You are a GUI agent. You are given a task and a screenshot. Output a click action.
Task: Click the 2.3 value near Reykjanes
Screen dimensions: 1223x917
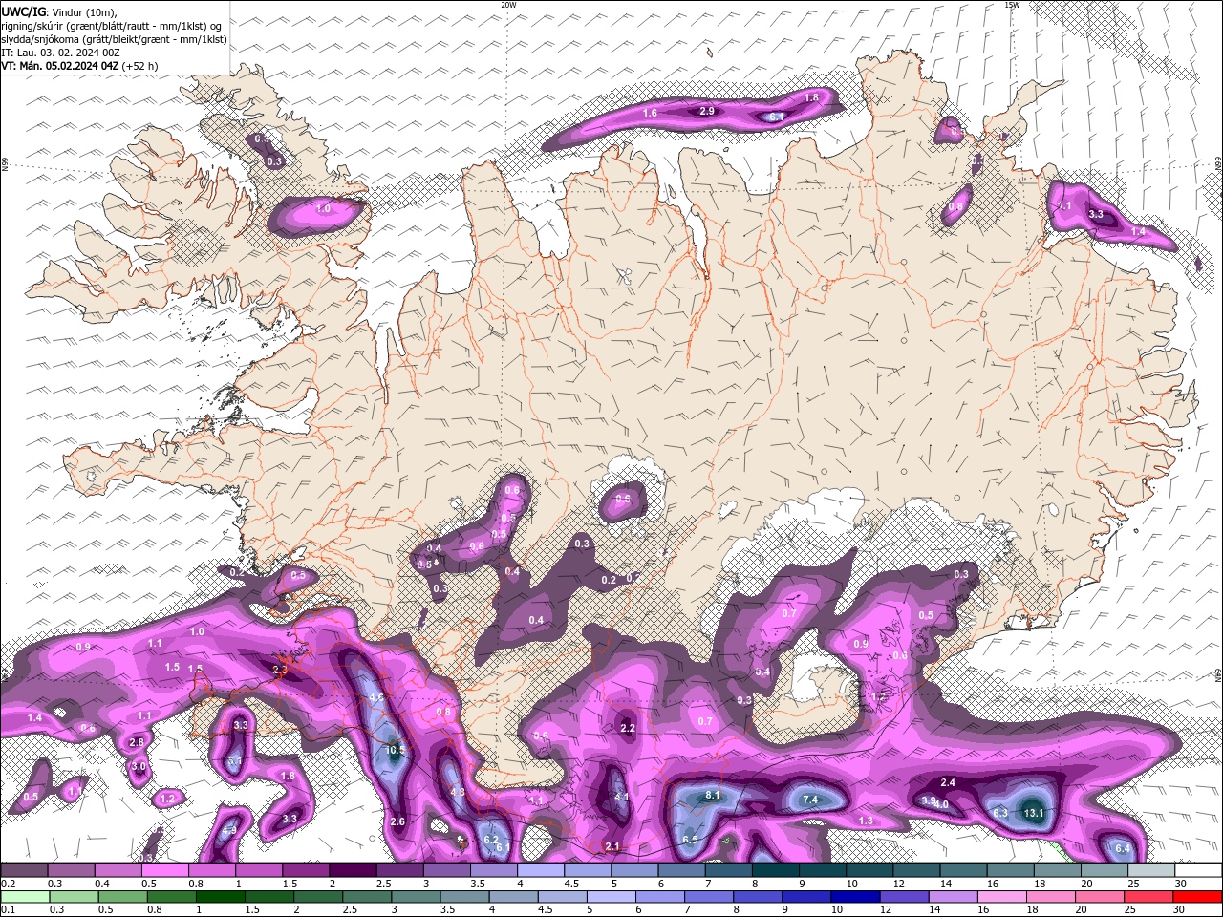(280, 671)
